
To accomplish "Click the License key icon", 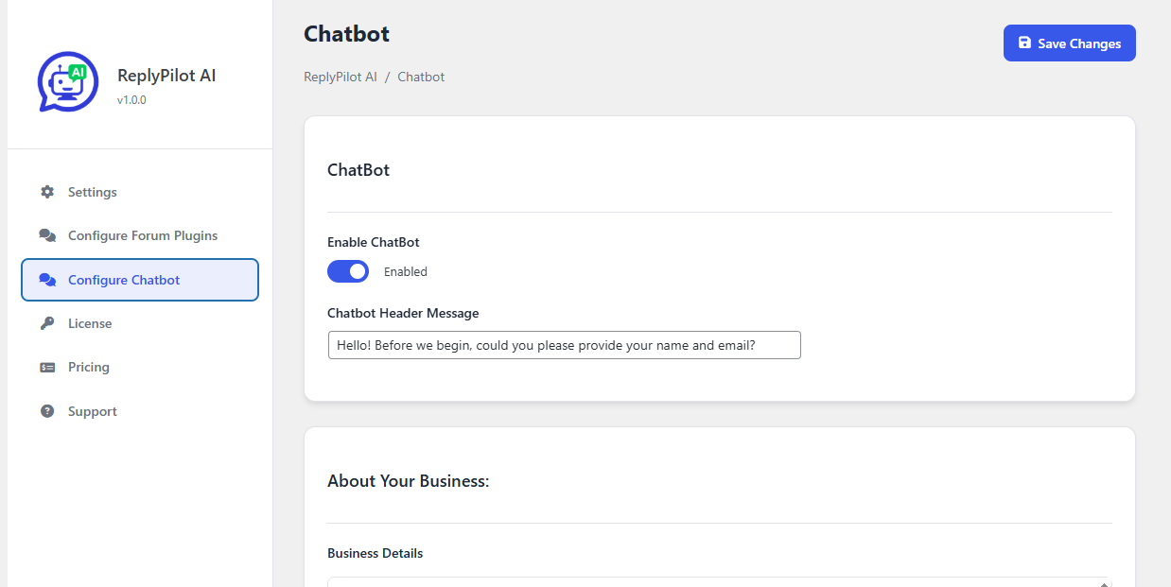I will click(x=47, y=323).
